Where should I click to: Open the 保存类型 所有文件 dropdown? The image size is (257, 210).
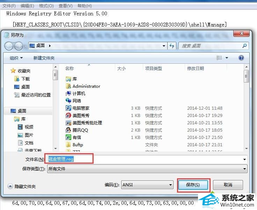point(147,169)
